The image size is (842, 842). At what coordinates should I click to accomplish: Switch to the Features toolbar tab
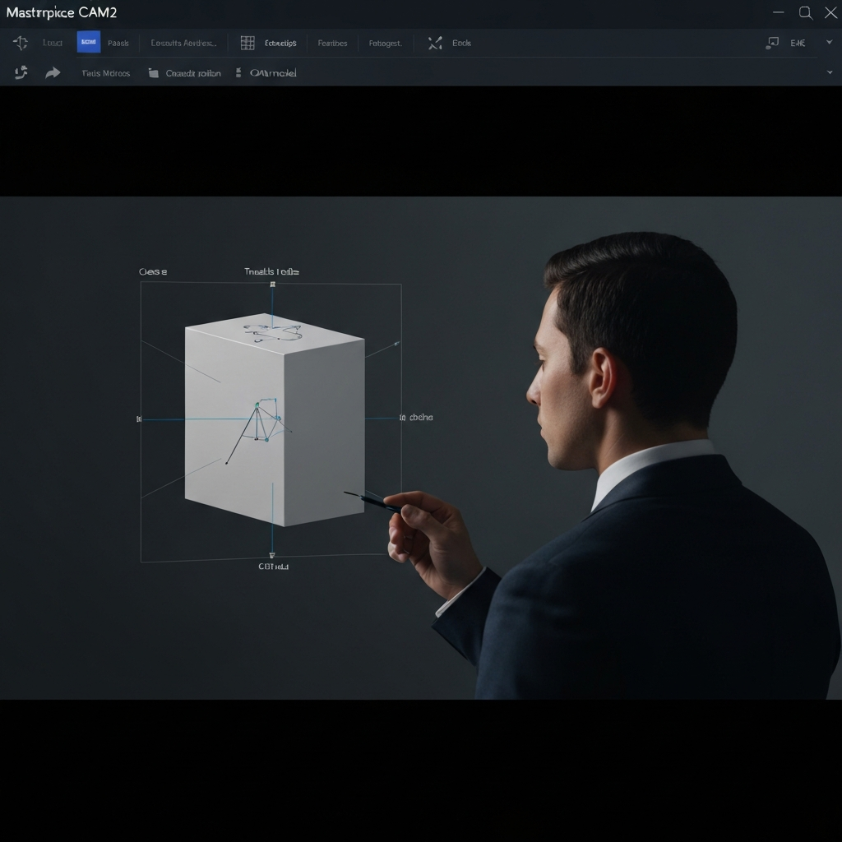[332, 42]
